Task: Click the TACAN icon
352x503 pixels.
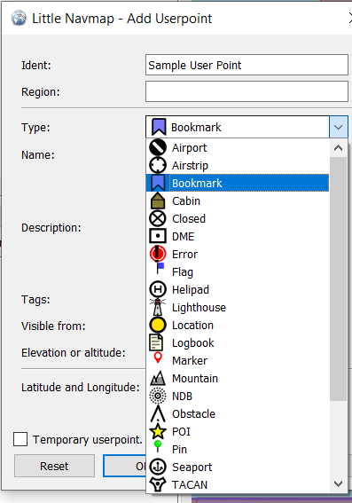Action: tap(158, 484)
